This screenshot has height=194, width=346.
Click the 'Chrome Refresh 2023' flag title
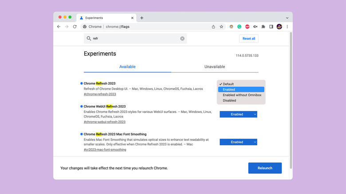[x=99, y=83]
